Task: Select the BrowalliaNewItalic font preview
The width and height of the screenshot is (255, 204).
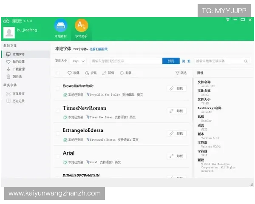Action: [x=78, y=86]
